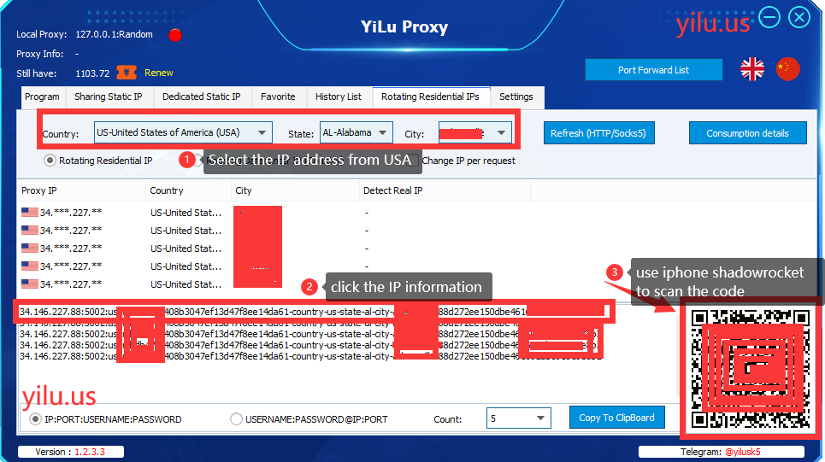825x462 pixels.
Task: Choose the IP:PORT:USERNAME:PASSWORD format option
Action: pos(36,419)
